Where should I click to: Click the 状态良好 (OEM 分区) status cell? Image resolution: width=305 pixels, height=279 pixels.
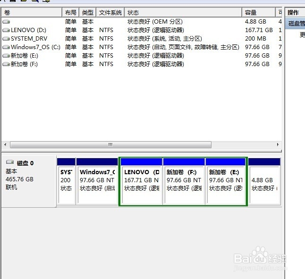(x=155, y=22)
